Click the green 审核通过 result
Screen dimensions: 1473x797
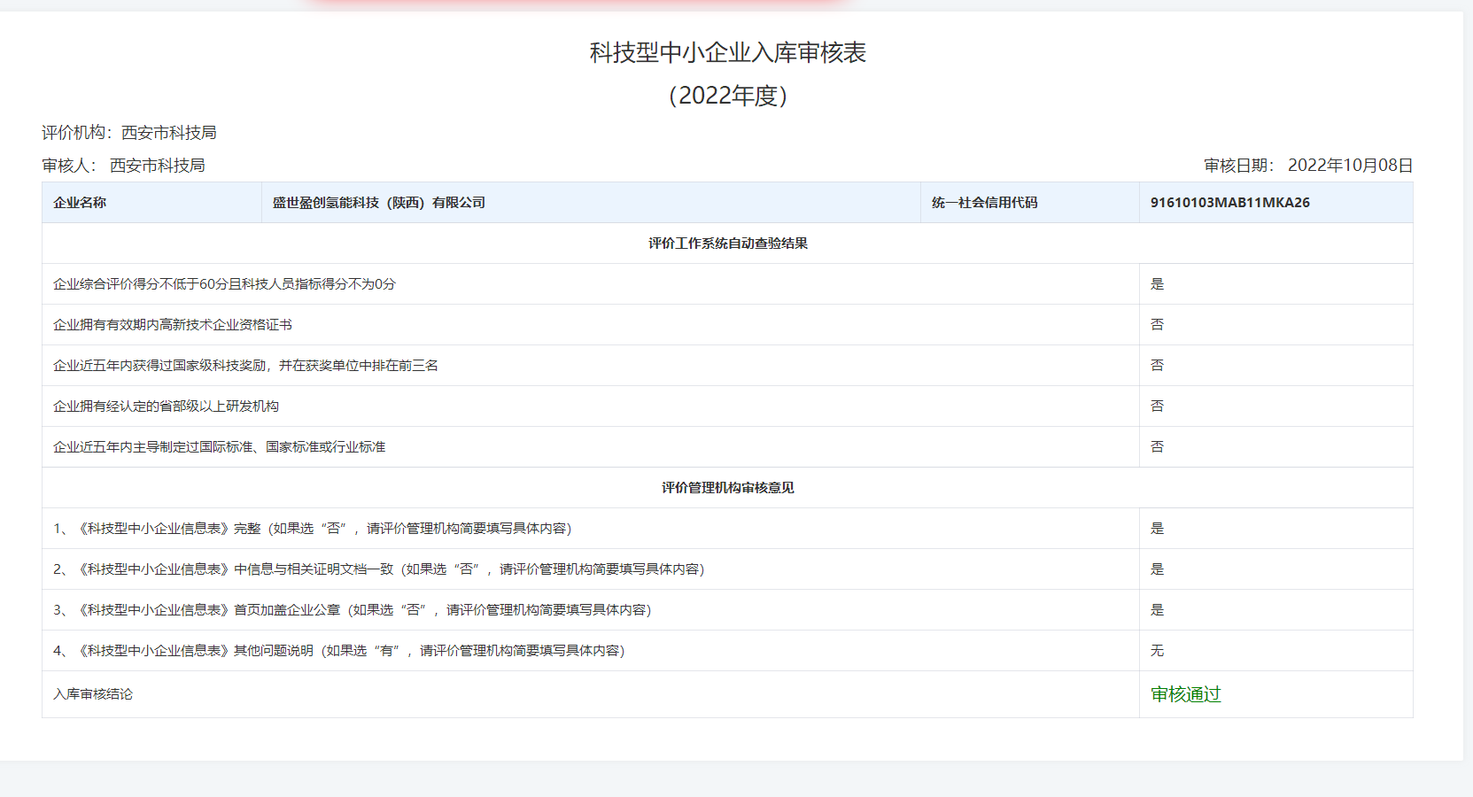pyautogui.click(x=1186, y=694)
